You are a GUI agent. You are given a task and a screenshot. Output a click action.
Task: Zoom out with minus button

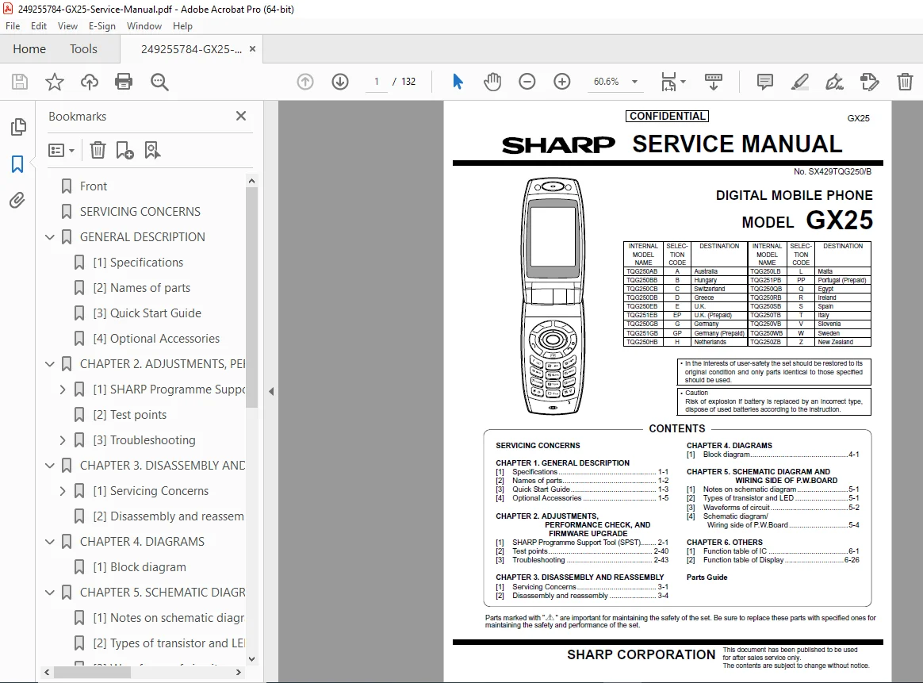pos(527,81)
